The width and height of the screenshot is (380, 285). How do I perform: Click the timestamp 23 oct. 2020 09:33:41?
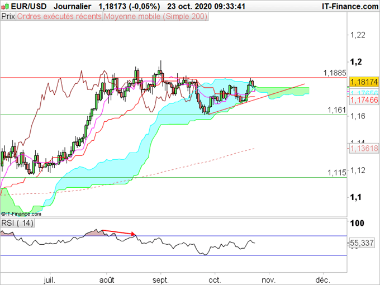tap(206, 6)
